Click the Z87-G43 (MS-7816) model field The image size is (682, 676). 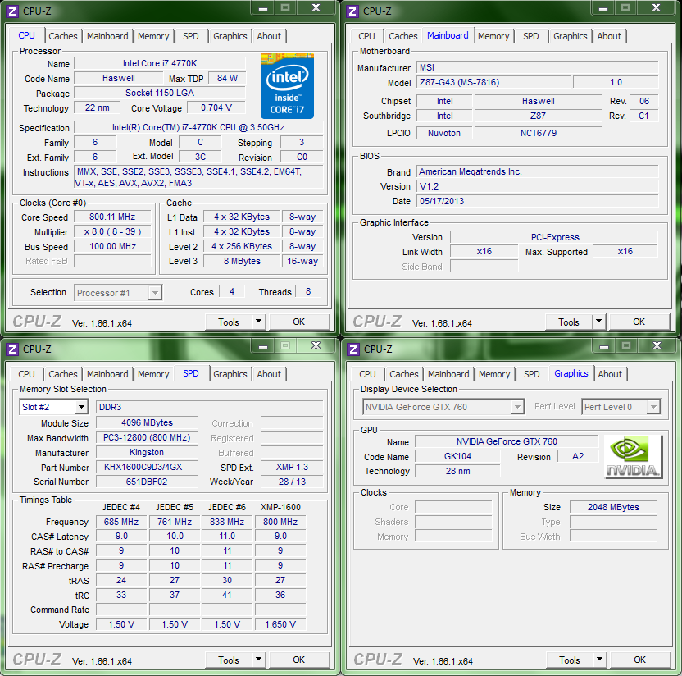(493, 82)
